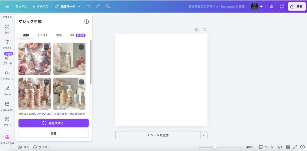This screenshot has height=151, width=307.
Task: Expand the add page dropdown arrow
Action: [x=204, y=135]
